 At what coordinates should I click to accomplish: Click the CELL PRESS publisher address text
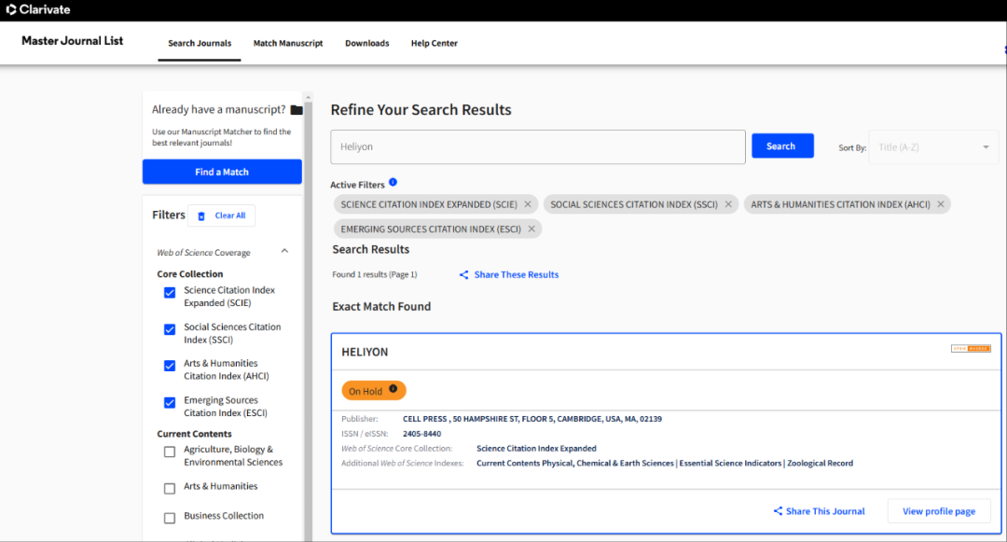tap(532, 419)
